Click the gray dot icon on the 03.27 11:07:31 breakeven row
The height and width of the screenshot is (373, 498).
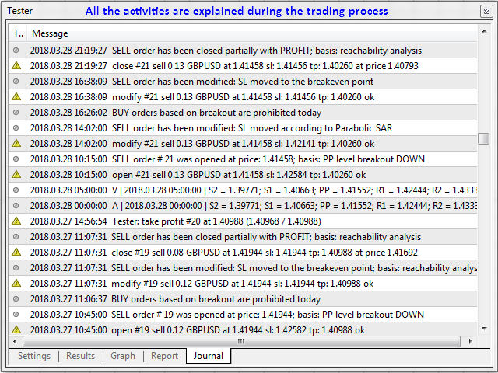click(x=16, y=267)
